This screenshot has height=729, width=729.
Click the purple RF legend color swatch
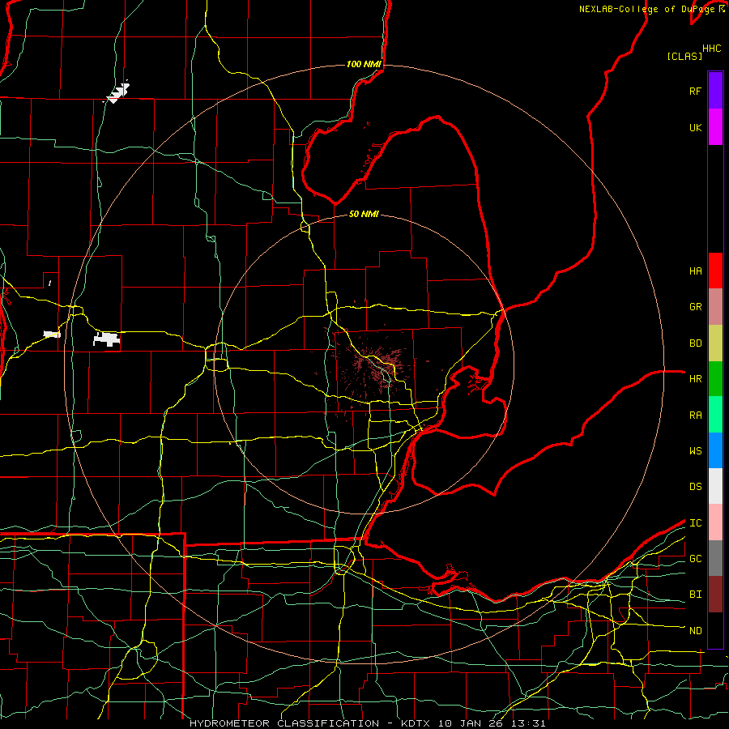pos(715,91)
